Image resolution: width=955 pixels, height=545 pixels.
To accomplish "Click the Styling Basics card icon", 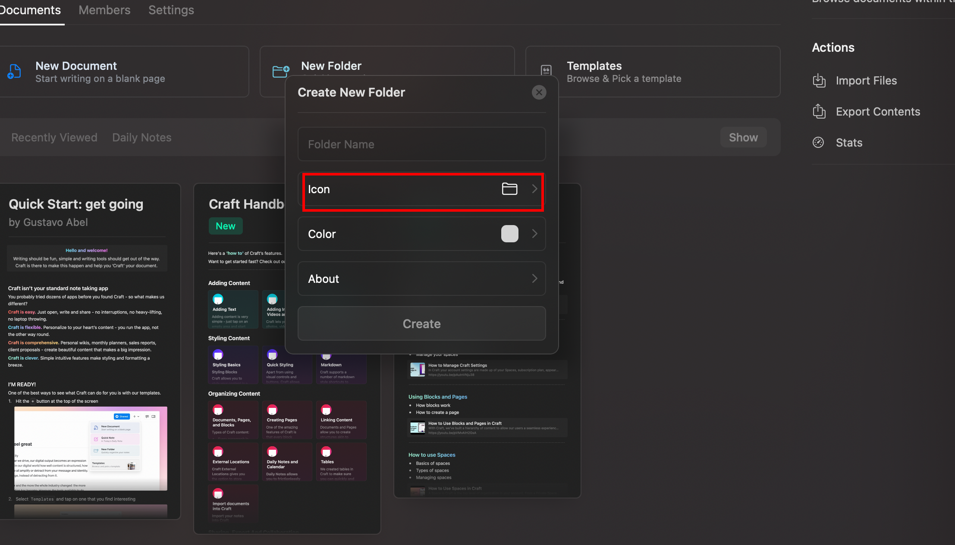I will click(218, 354).
